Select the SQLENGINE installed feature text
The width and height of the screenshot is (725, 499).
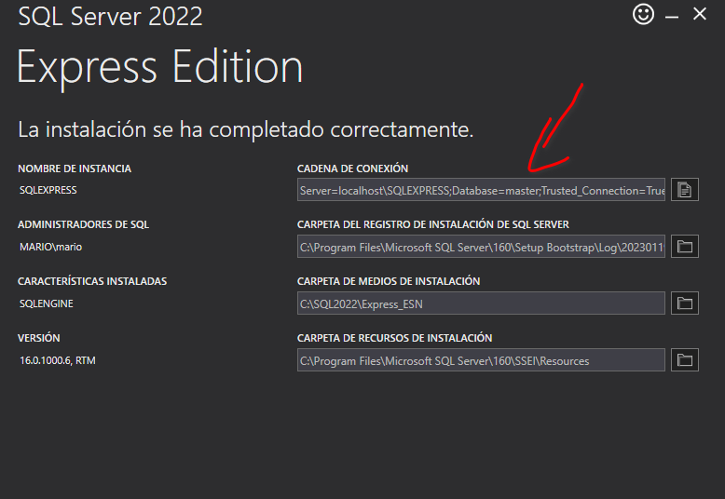coord(47,303)
